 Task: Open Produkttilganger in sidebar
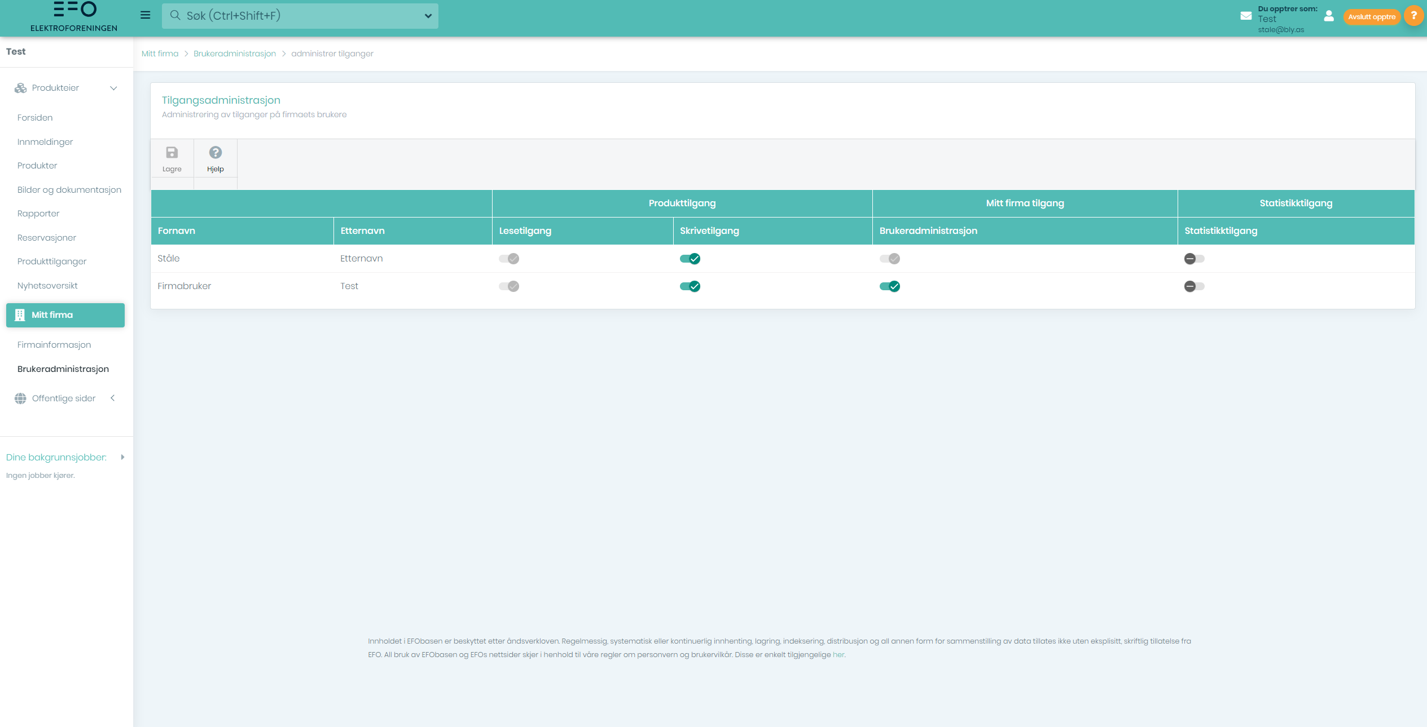tap(52, 261)
